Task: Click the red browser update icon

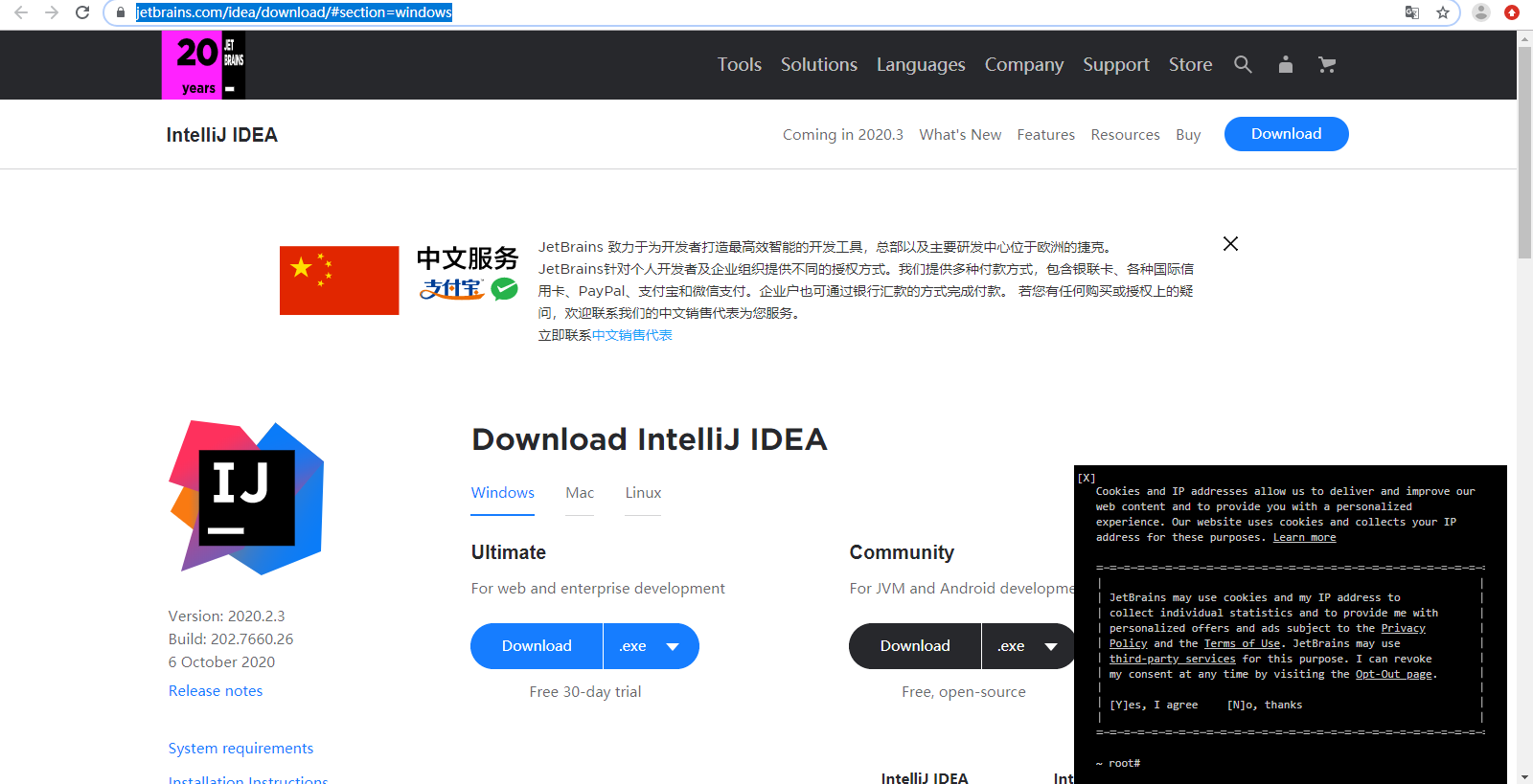Action: point(1512,12)
